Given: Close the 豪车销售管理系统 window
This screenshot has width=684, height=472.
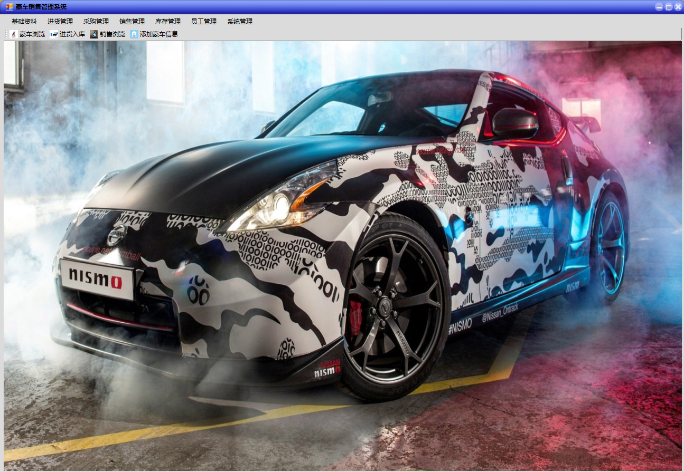Looking at the screenshot, I should (678, 7).
